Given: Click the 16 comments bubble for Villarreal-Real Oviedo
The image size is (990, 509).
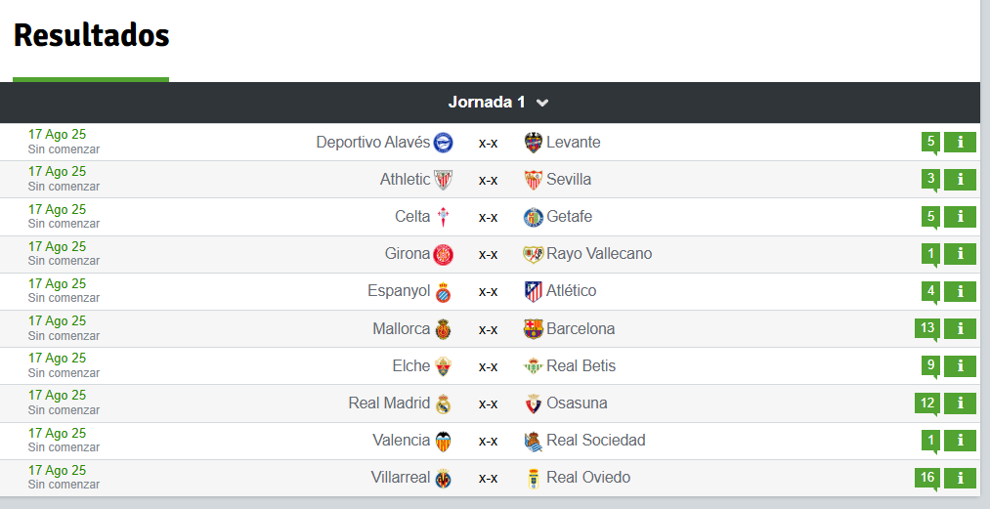Looking at the screenshot, I should tap(927, 478).
